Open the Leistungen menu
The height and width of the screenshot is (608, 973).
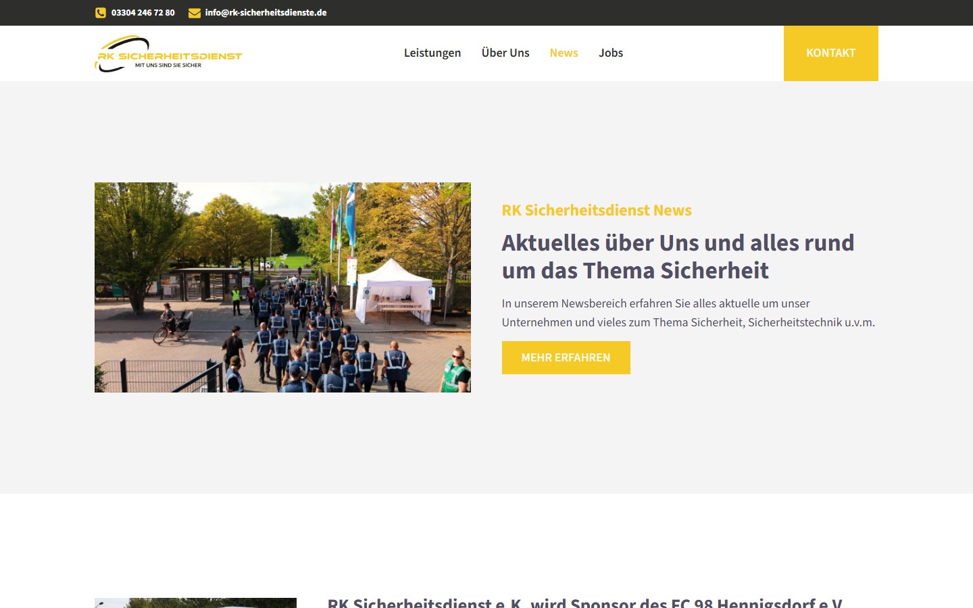432,53
